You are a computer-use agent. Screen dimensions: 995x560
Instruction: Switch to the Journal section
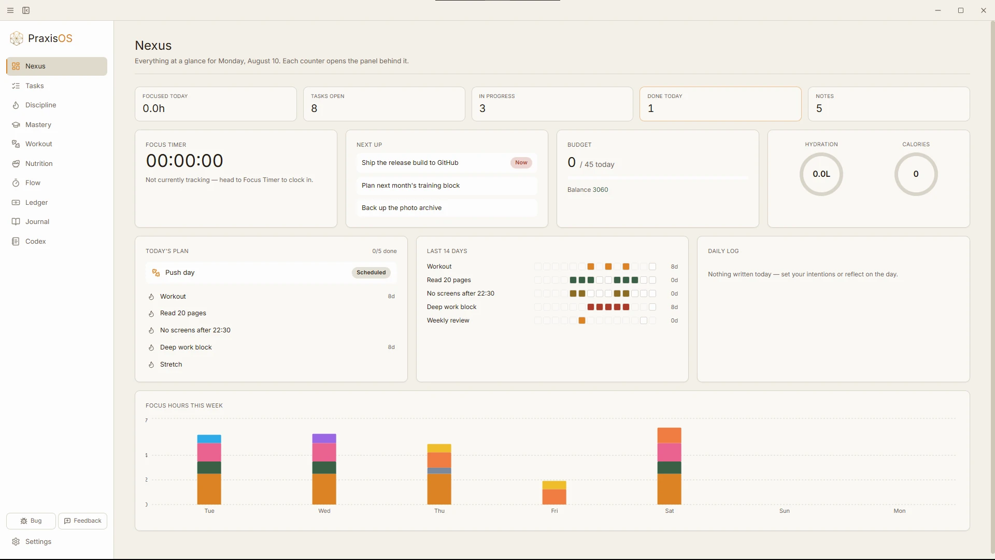coord(56,222)
